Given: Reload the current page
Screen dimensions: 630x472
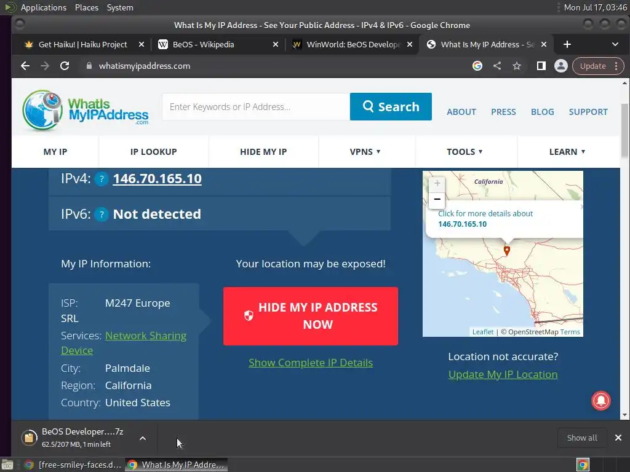Looking at the screenshot, I should pos(65,66).
